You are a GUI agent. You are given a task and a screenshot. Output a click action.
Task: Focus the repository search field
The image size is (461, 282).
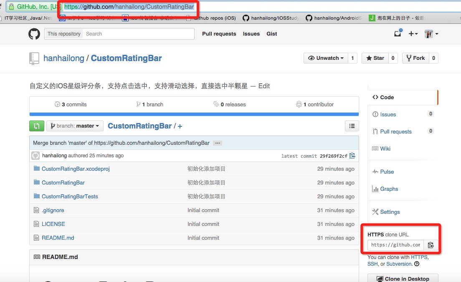click(138, 34)
